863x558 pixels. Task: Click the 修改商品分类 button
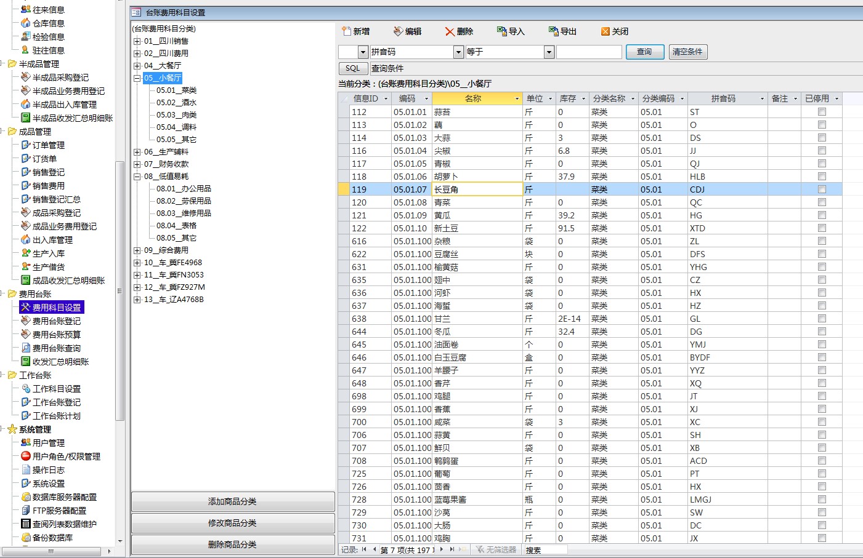tap(233, 523)
